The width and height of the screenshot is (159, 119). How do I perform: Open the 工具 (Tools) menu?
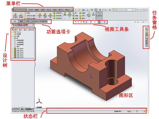(x=55, y=10)
